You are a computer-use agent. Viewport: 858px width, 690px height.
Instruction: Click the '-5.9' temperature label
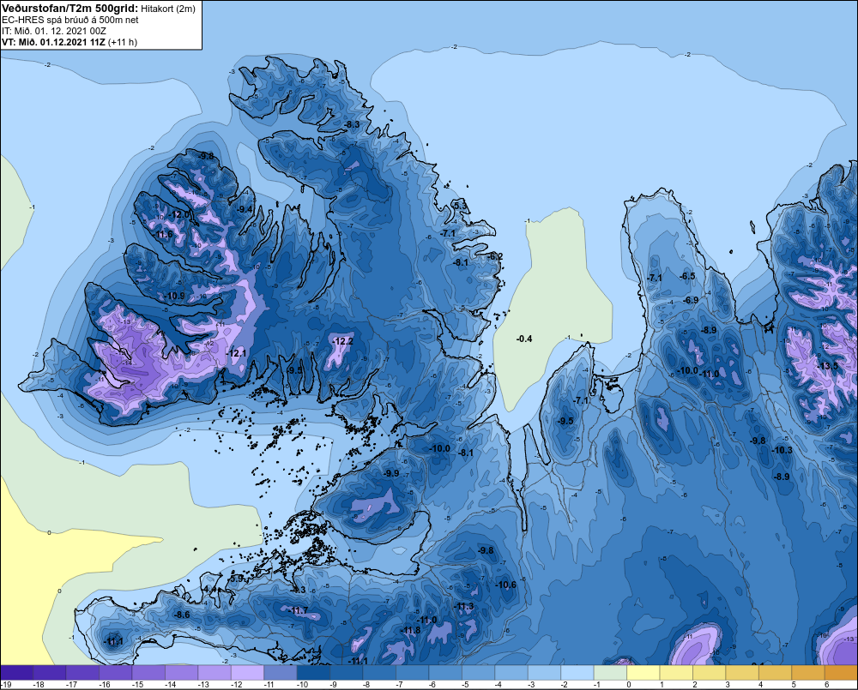tap(237, 578)
